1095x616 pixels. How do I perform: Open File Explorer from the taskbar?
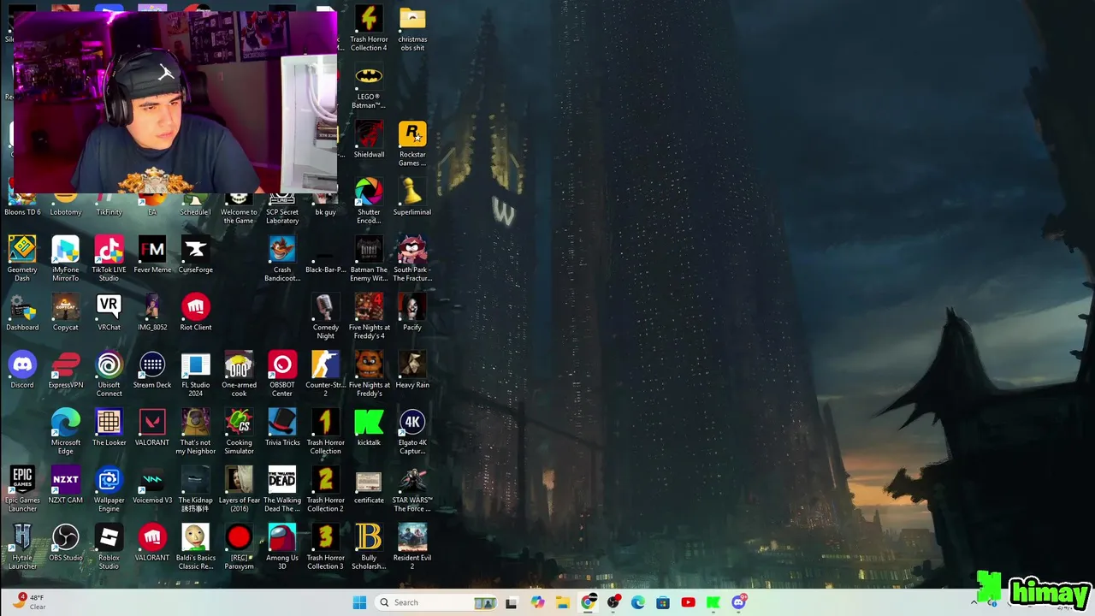click(562, 602)
